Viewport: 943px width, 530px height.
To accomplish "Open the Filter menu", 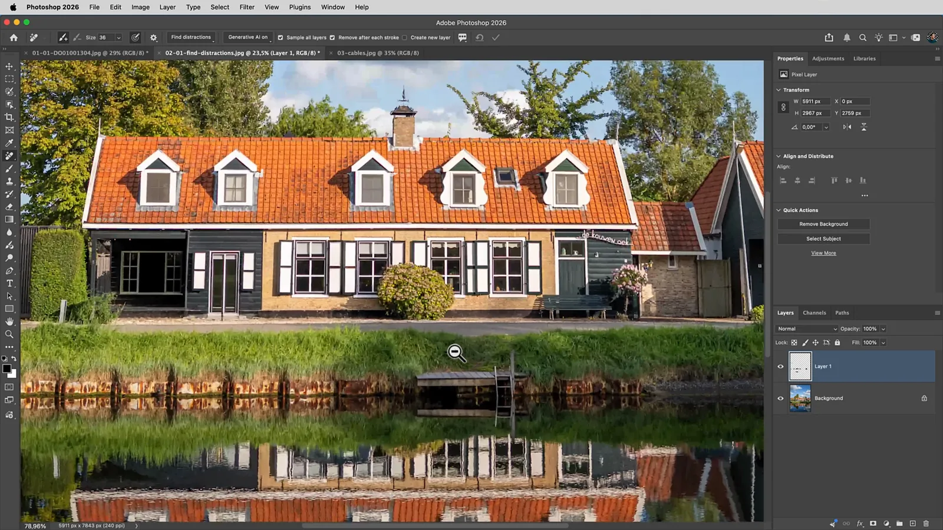I will (x=247, y=7).
